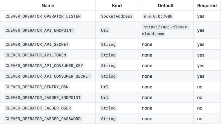Click CLEVER_OPERATOR_API_CONSUMER_KEY variable

click(44, 66)
